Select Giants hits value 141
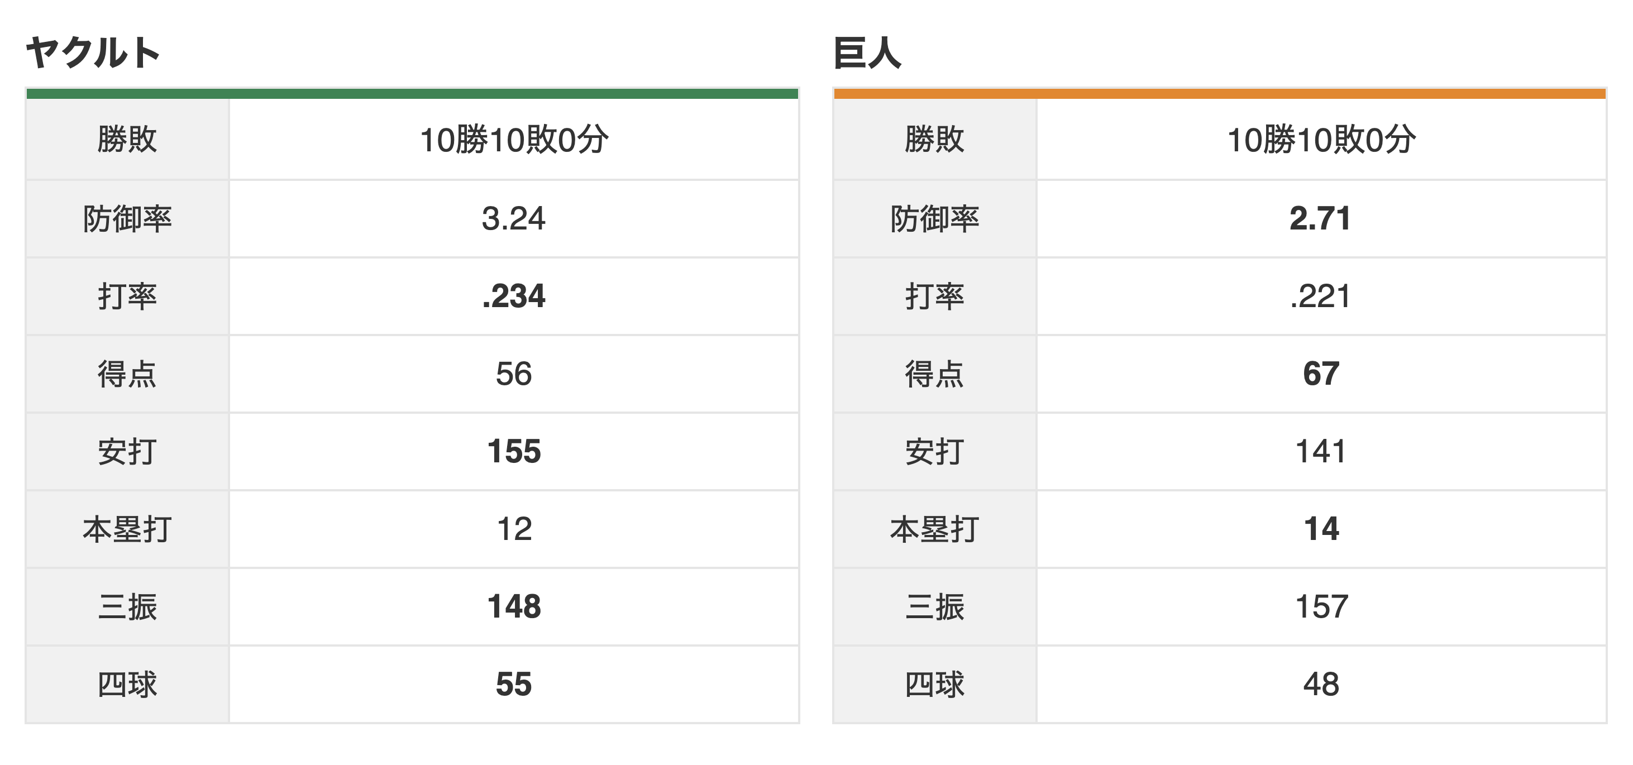The image size is (1633, 765). coord(1321,451)
